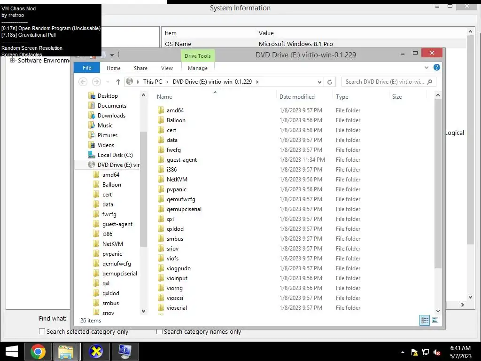Select Music in navigation pane
Image resolution: width=481 pixels, height=361 pixels.
pos(101,125)
